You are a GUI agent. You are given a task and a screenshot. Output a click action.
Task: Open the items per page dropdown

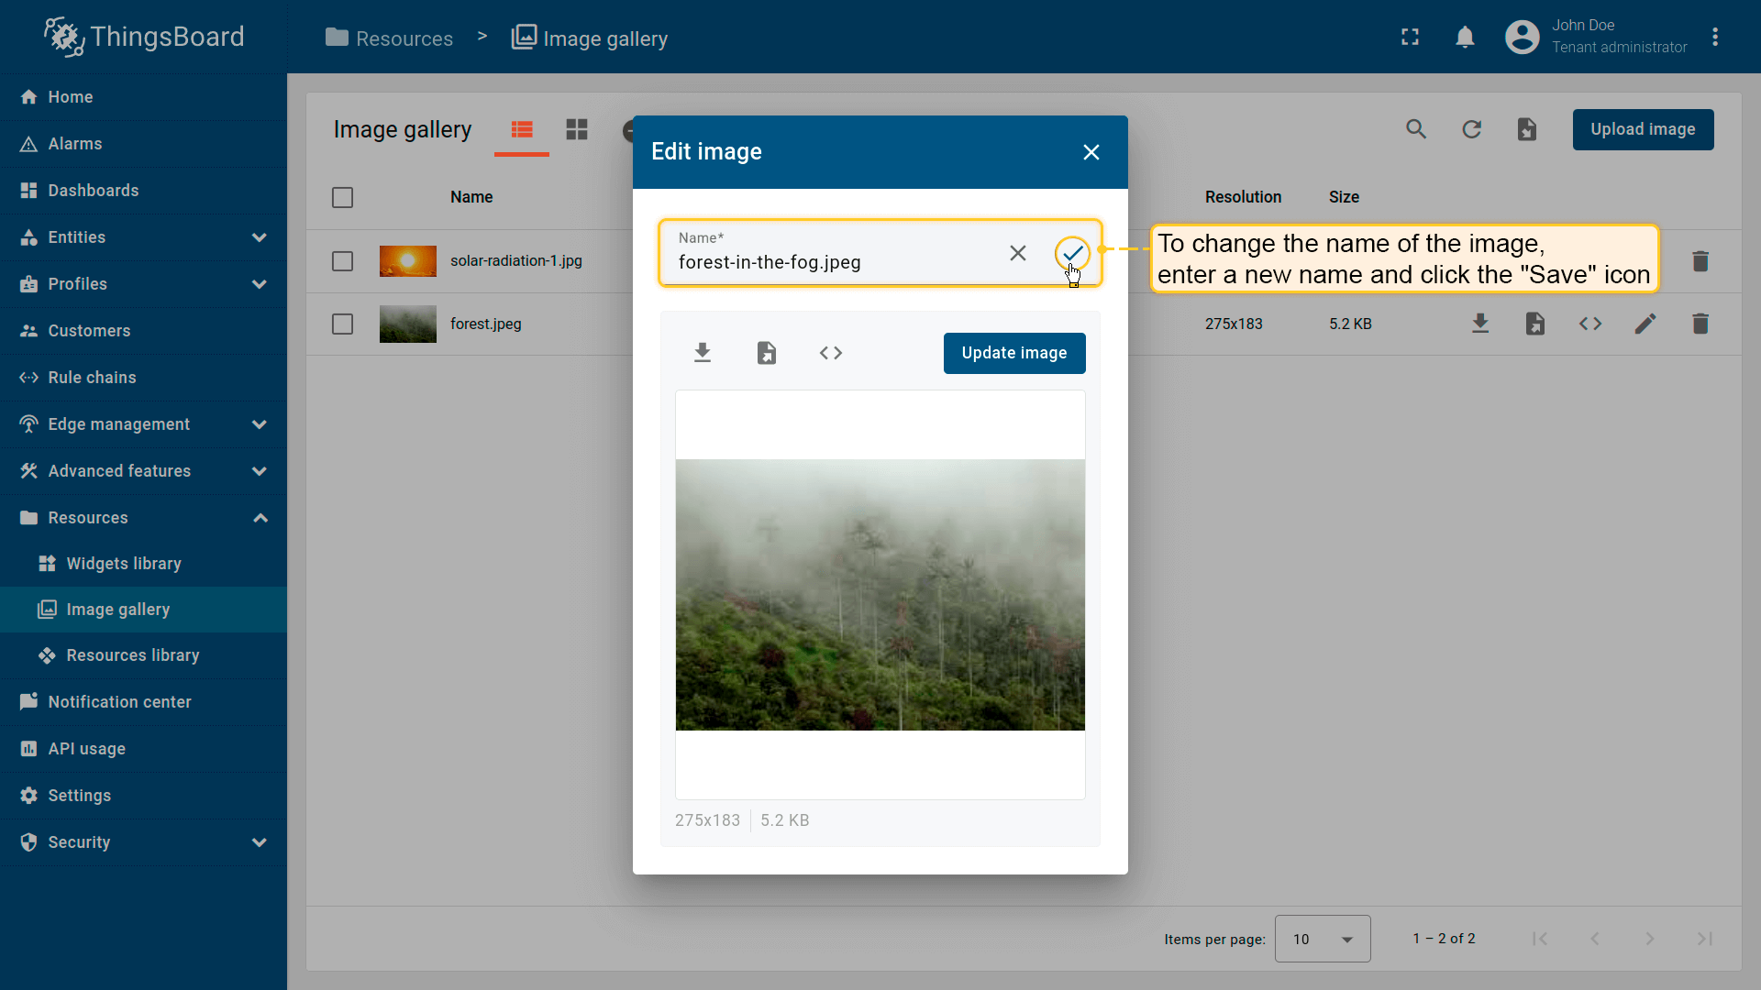tap(1322, 939)
